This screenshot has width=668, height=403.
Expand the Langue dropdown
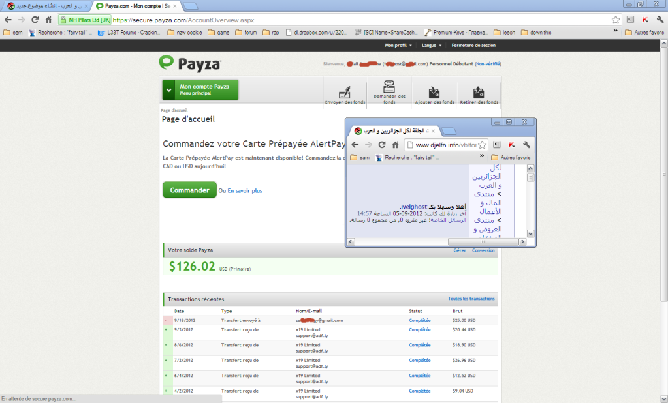432,45
